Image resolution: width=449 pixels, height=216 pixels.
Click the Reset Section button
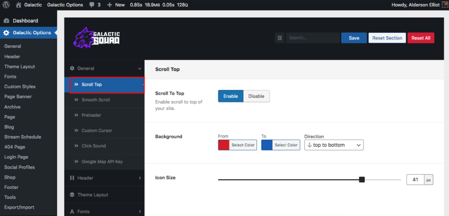387,38
